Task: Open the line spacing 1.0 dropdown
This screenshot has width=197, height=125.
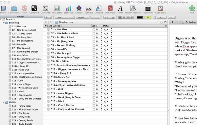Action: pyautogui.click(x=162, y=17)
